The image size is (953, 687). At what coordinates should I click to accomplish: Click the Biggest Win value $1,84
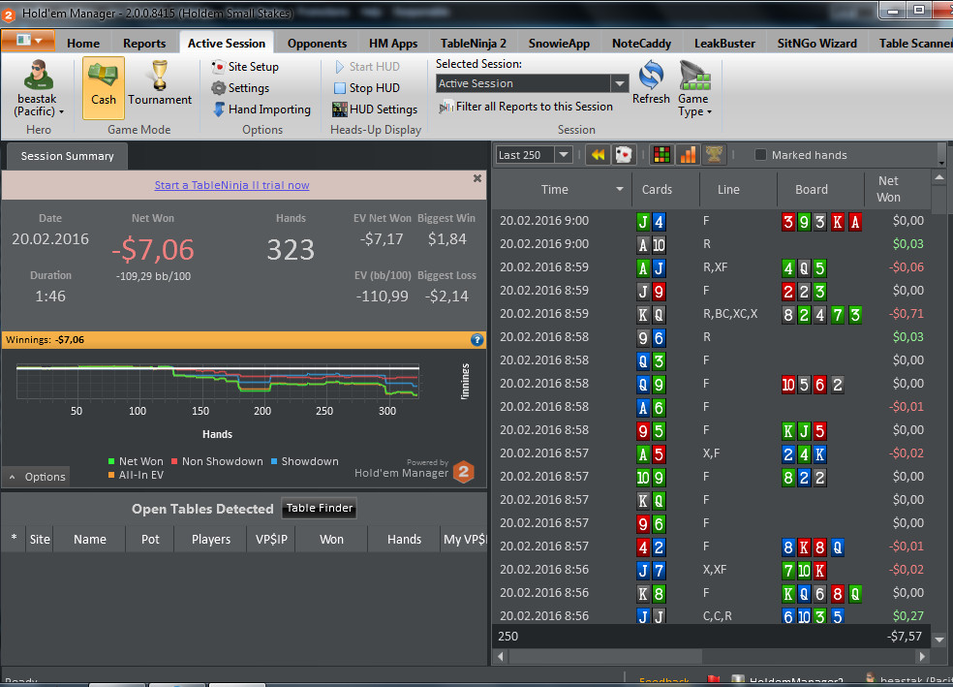(x=447, y=239)
